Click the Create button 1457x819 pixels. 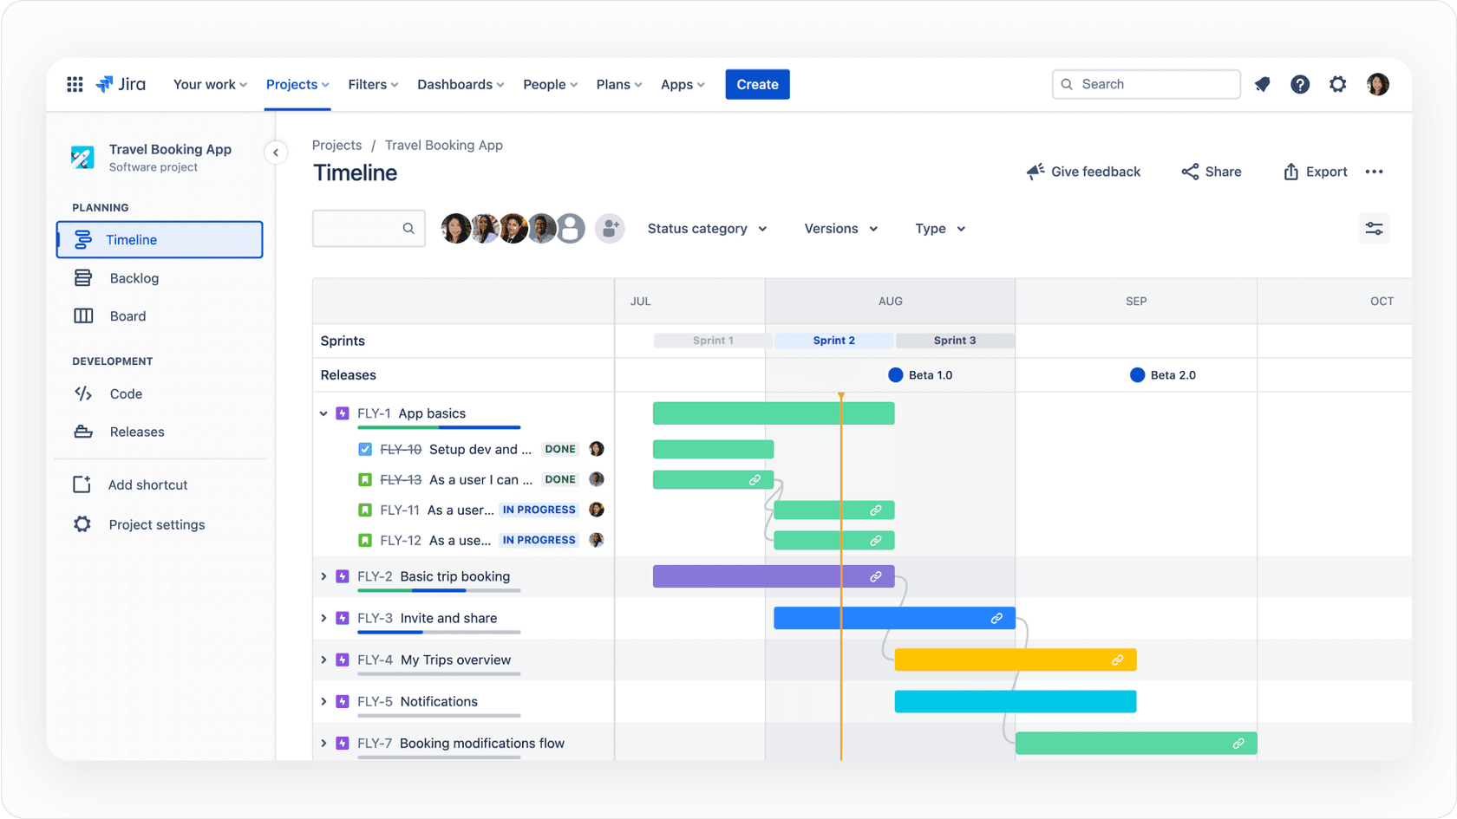(x=756, y=84)
